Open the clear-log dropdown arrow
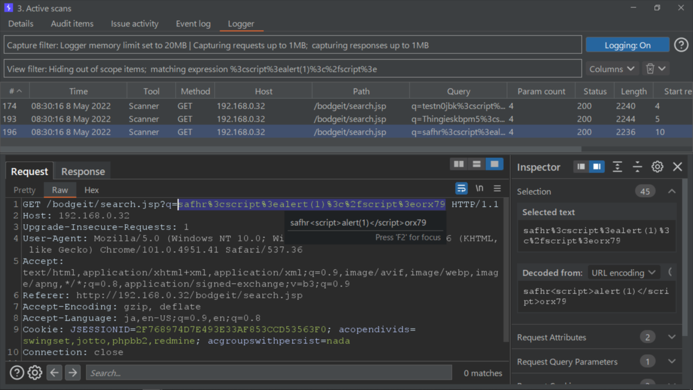 tap(662, 69)
